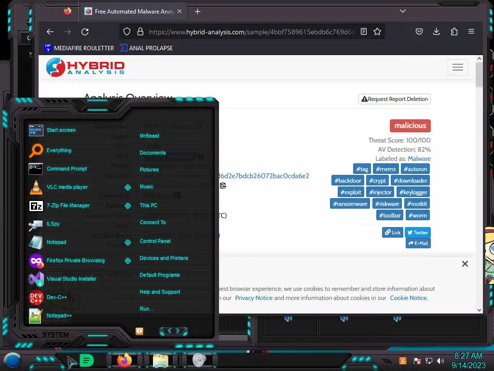Click the hybrid-analysis URL address bar
Screen dimensions: 494x371
click(x=251, y=32)
